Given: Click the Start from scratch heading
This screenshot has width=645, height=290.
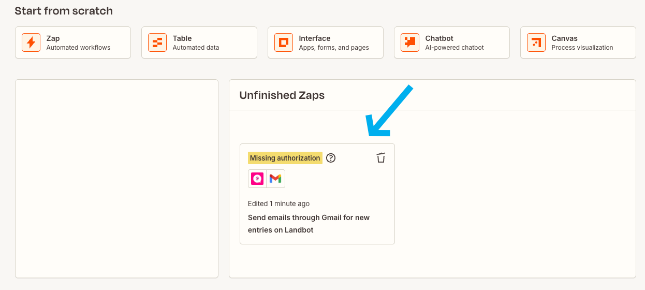Looking at the screenshot, I should pyautogui.click(x=64, y=11).
